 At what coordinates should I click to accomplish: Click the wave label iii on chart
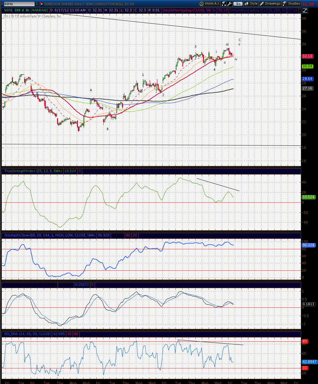click(x=227, y=45)
